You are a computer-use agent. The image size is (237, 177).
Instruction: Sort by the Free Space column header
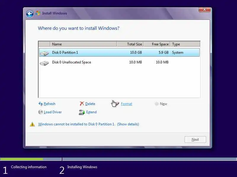coord(157,44)
